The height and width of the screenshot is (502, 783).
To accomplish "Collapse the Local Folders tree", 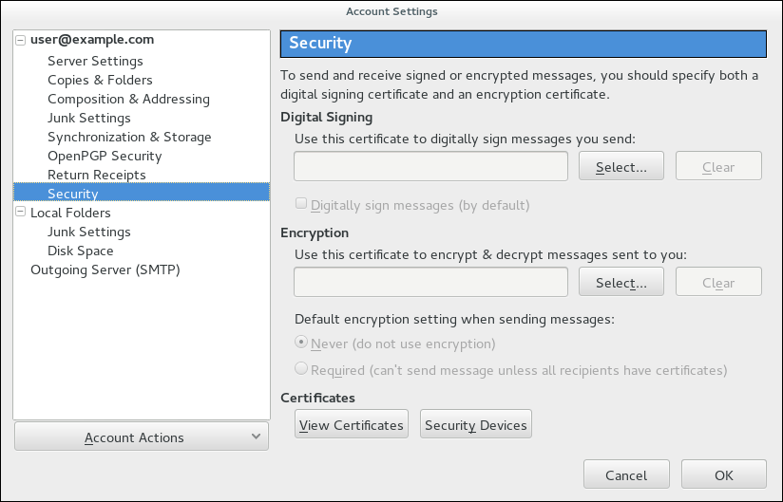I will pos(21,212).
